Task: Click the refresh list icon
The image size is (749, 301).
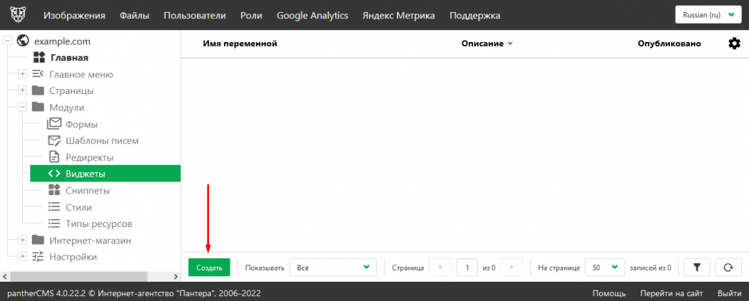Action: coord(728,268)
